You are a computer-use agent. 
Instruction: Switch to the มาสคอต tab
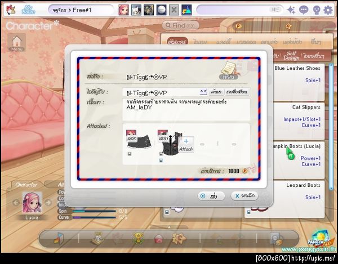click(246, 42)
